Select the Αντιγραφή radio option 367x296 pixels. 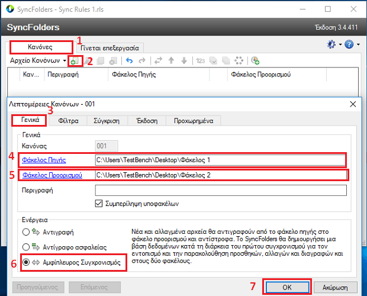point(26,232)
